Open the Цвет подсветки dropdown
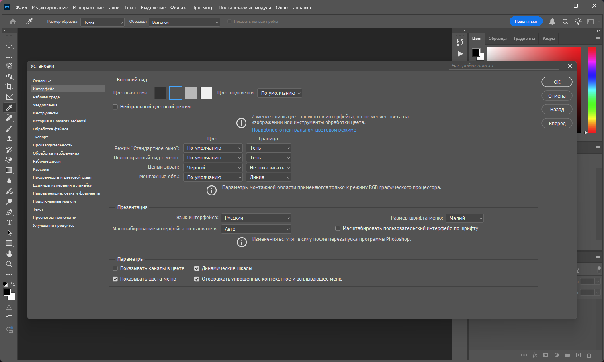This screenshot has height=362, width=604. (x=280, y=93)
